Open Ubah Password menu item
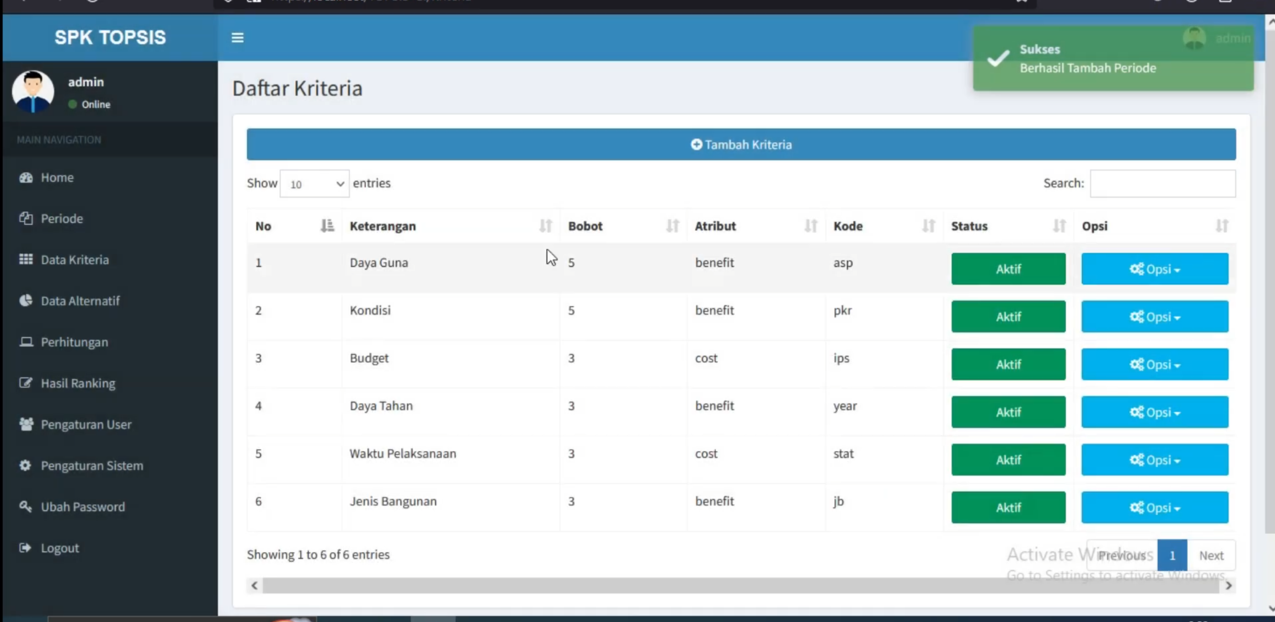Image resolution: width=1275 pixels, height=622 pixels. (x=110, y=507)
